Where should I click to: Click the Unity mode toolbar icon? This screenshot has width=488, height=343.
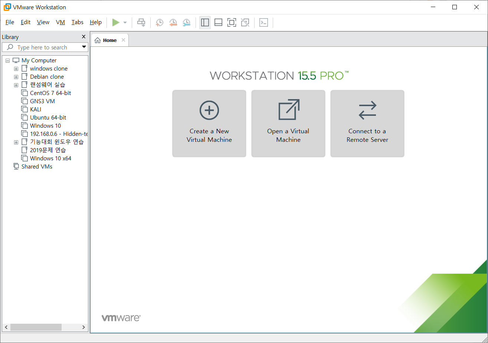tap(245, 23)
